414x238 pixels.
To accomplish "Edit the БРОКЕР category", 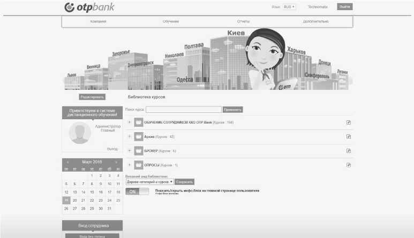I will pos(349,151).
